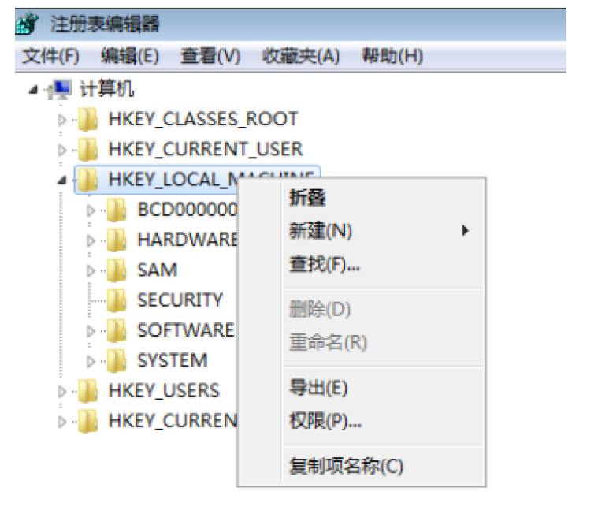Expand the HKEY_CLASSES_ROOT tree node

(62, 120)
